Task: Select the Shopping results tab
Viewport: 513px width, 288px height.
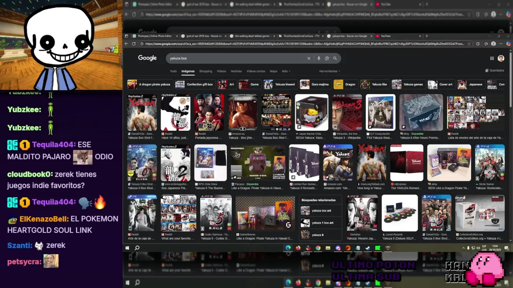Action: coord(206,71)
